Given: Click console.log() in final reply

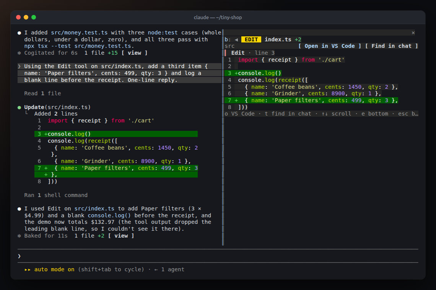Looking at the screenshot, I should pos(109,215).
